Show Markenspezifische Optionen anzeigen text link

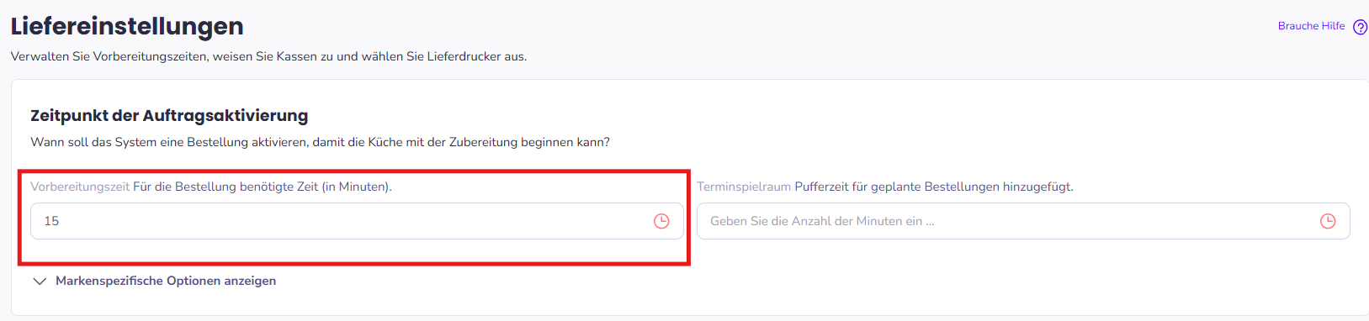[x=166, y=281]
